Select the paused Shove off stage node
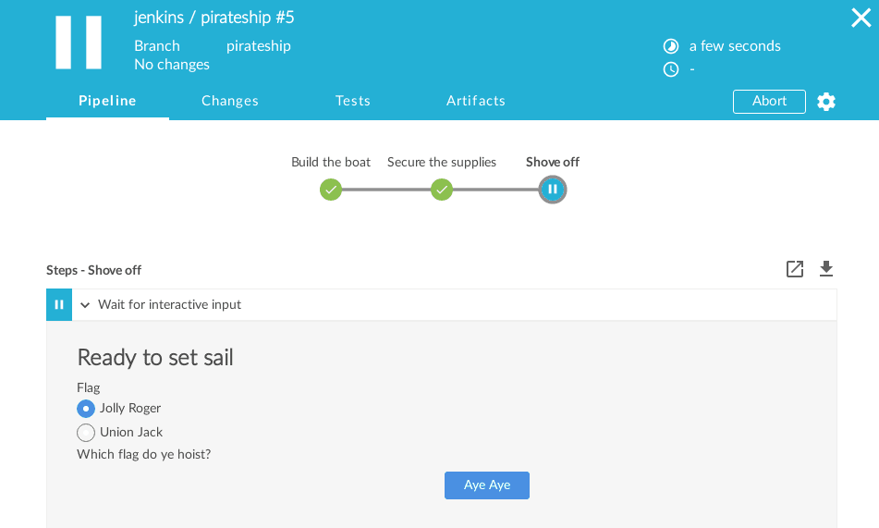 tap(552, 190)
